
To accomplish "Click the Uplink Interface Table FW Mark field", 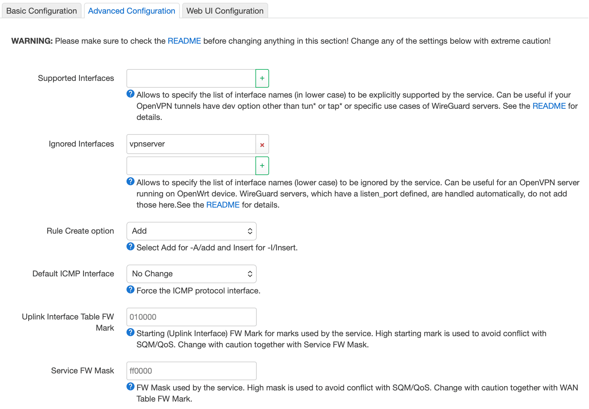I will click(191, 317).
